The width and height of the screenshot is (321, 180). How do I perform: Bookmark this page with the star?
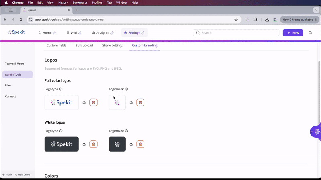click(x=236, y=20)
